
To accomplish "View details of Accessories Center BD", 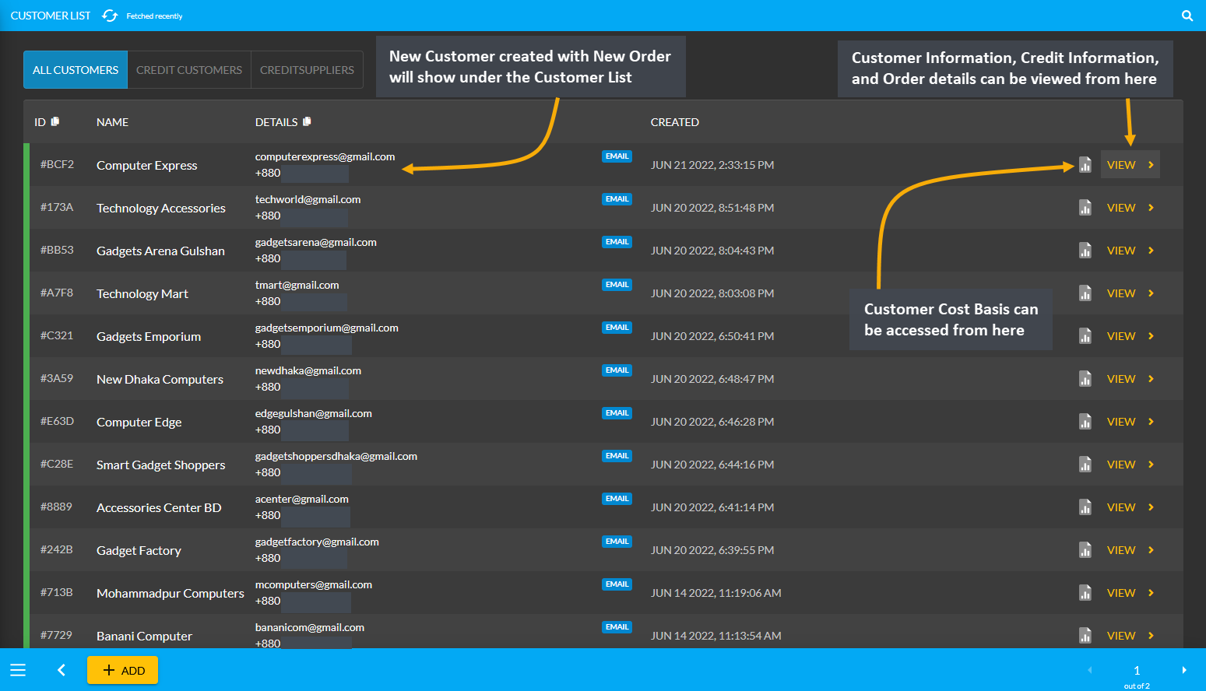I will click(1130, 507).
